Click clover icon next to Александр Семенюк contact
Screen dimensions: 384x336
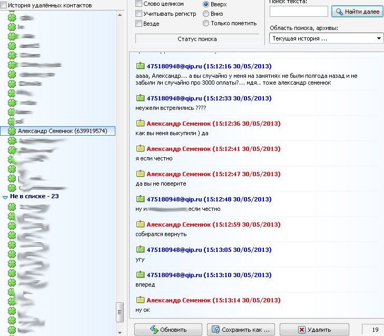[12, 131]
